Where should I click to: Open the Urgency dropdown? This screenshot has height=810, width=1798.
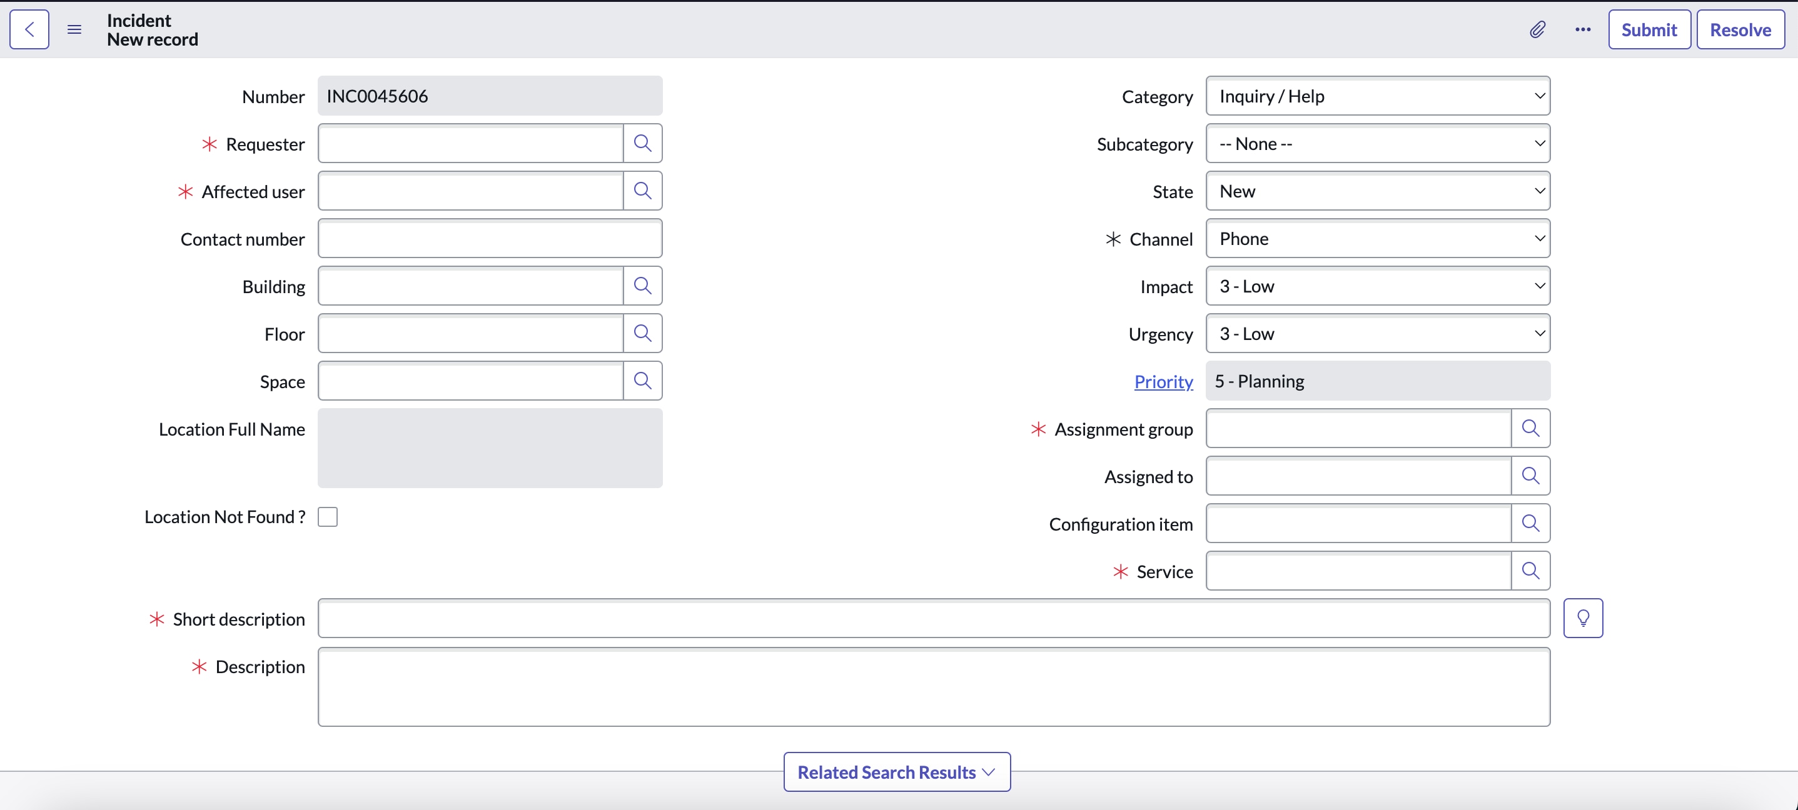click(x=1378, y=334)
